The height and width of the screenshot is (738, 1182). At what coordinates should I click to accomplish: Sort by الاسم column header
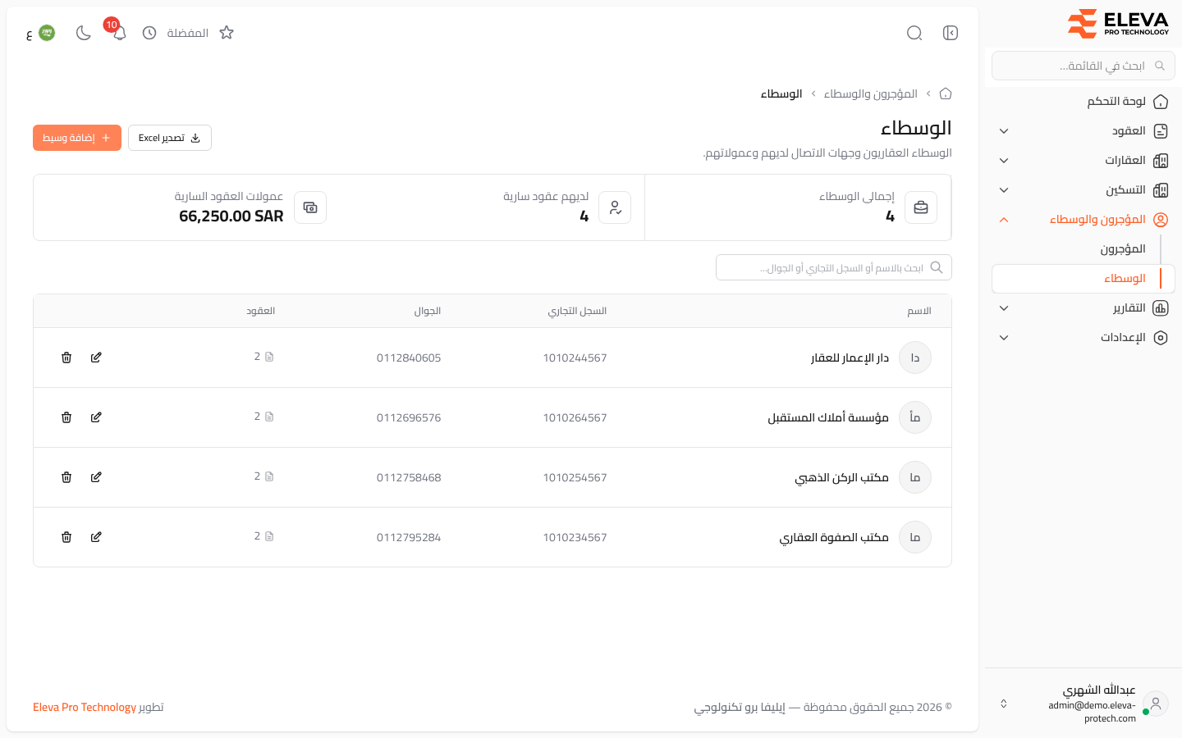point(919,311)
